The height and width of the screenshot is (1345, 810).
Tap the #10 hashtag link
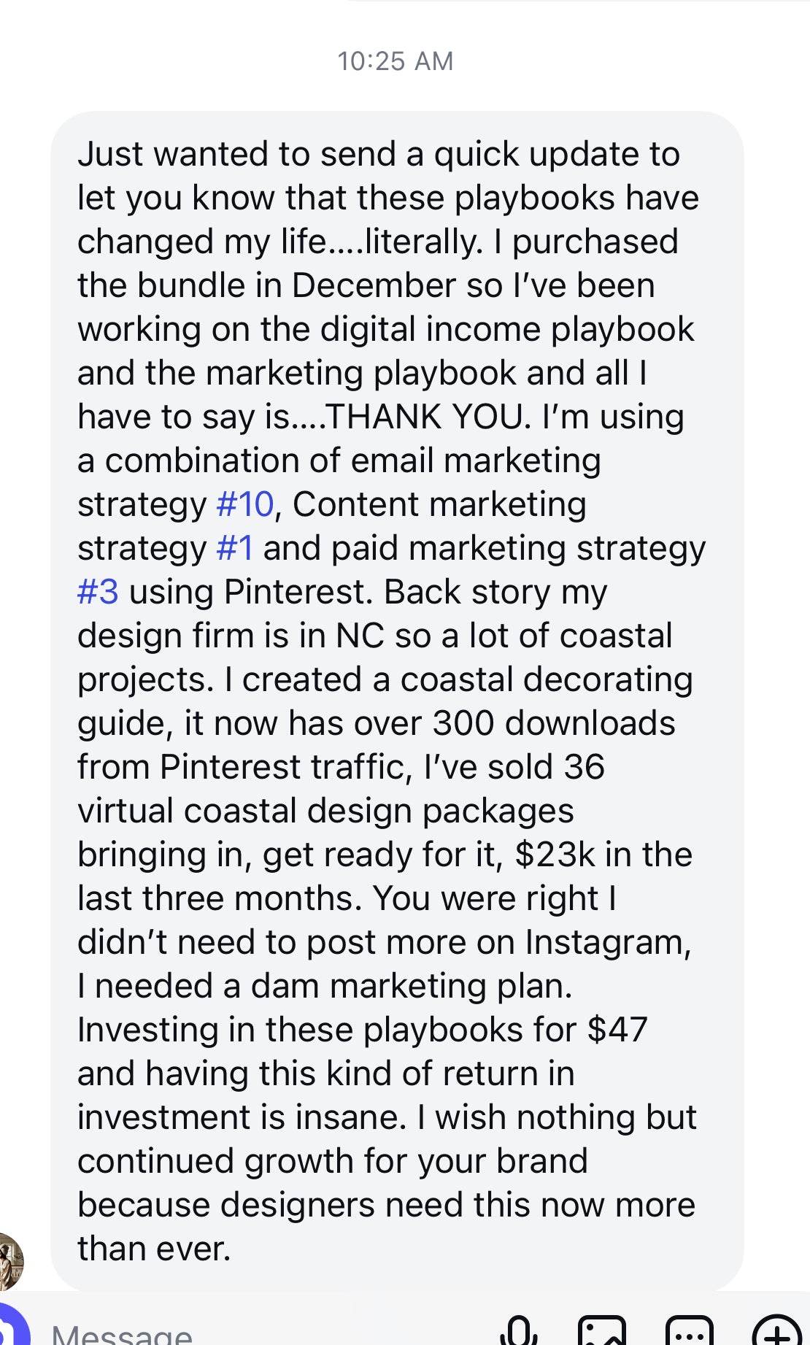click(x=245, y=504)
